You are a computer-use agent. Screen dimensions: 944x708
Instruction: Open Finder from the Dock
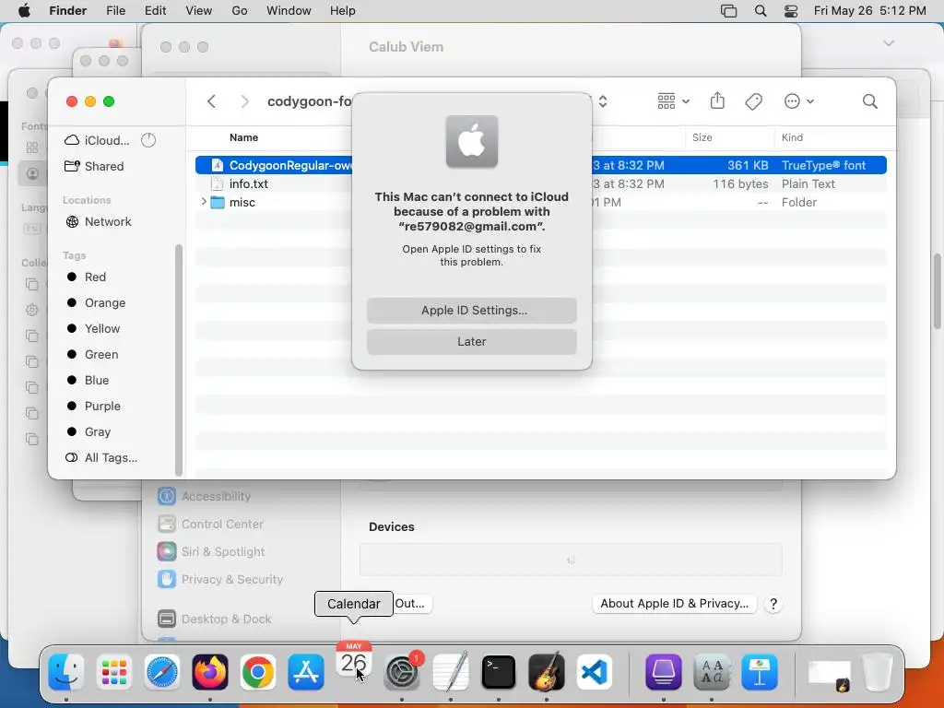coord(65,672)
